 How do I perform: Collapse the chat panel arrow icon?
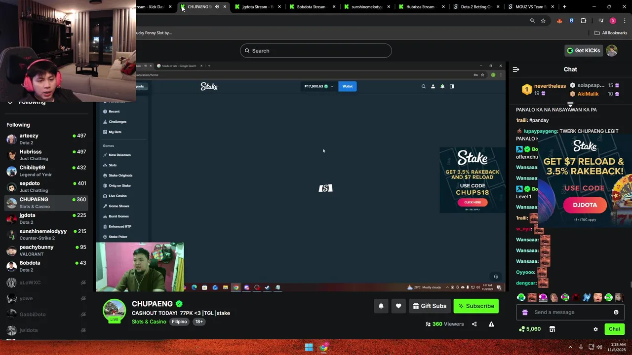click(516, 70)
